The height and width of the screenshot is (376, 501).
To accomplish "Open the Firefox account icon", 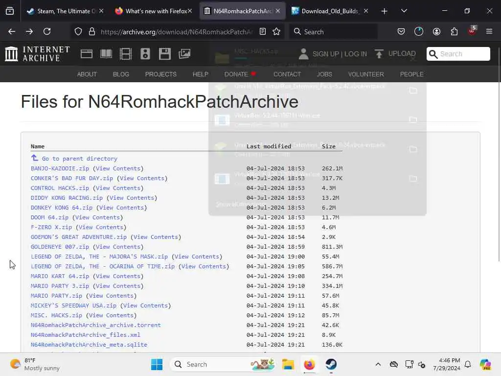I will 436,32.
